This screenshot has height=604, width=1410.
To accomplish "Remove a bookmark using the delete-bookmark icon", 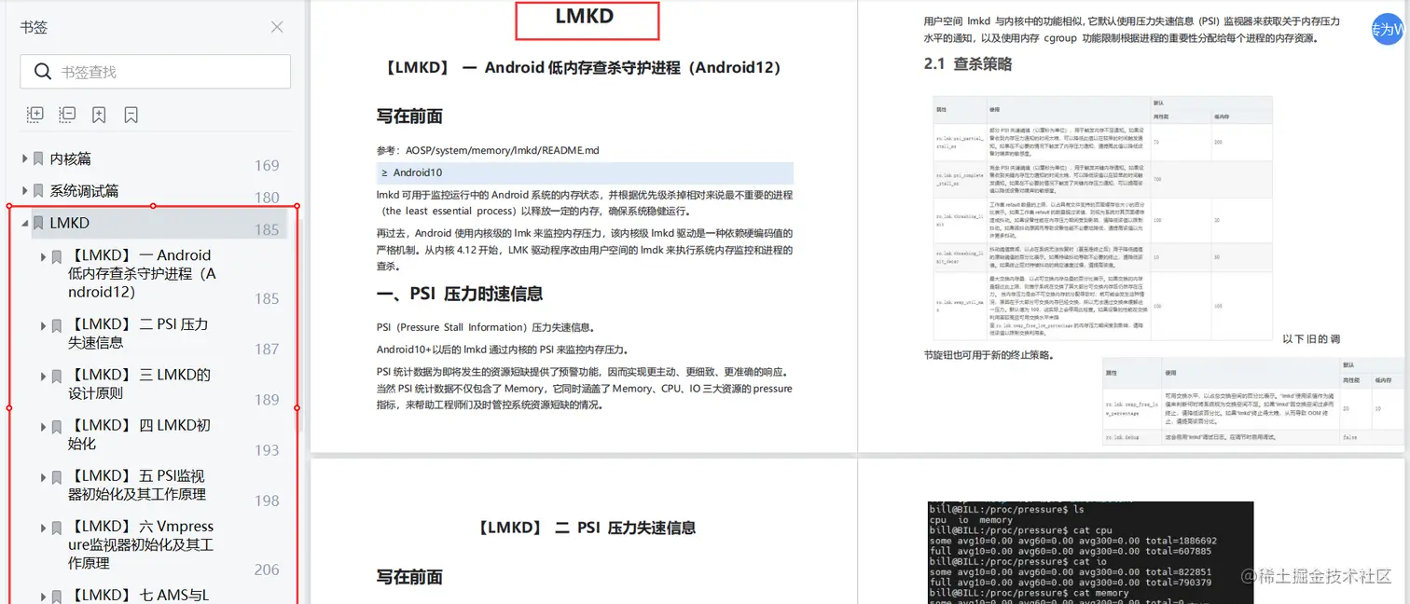I will (x=131, y=114).
